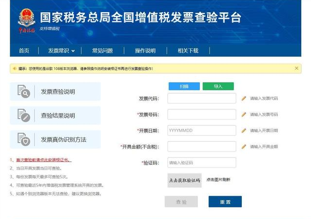Click the 请输入开票日期 hint text
This screenshot has width=311, height=219.
click(x=264, y=131)
